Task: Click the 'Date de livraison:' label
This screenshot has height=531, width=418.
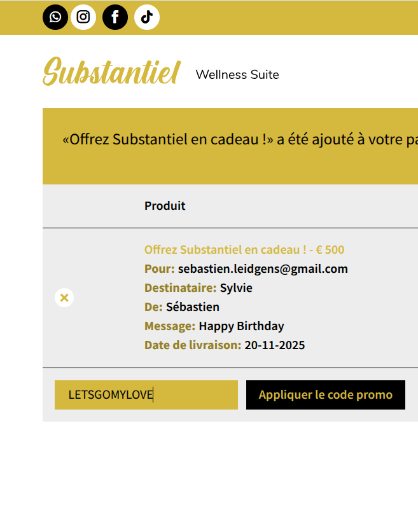Action: [x=193, y=345]
